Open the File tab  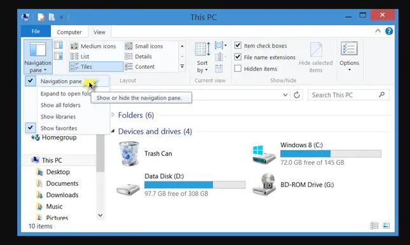(36, 31)
